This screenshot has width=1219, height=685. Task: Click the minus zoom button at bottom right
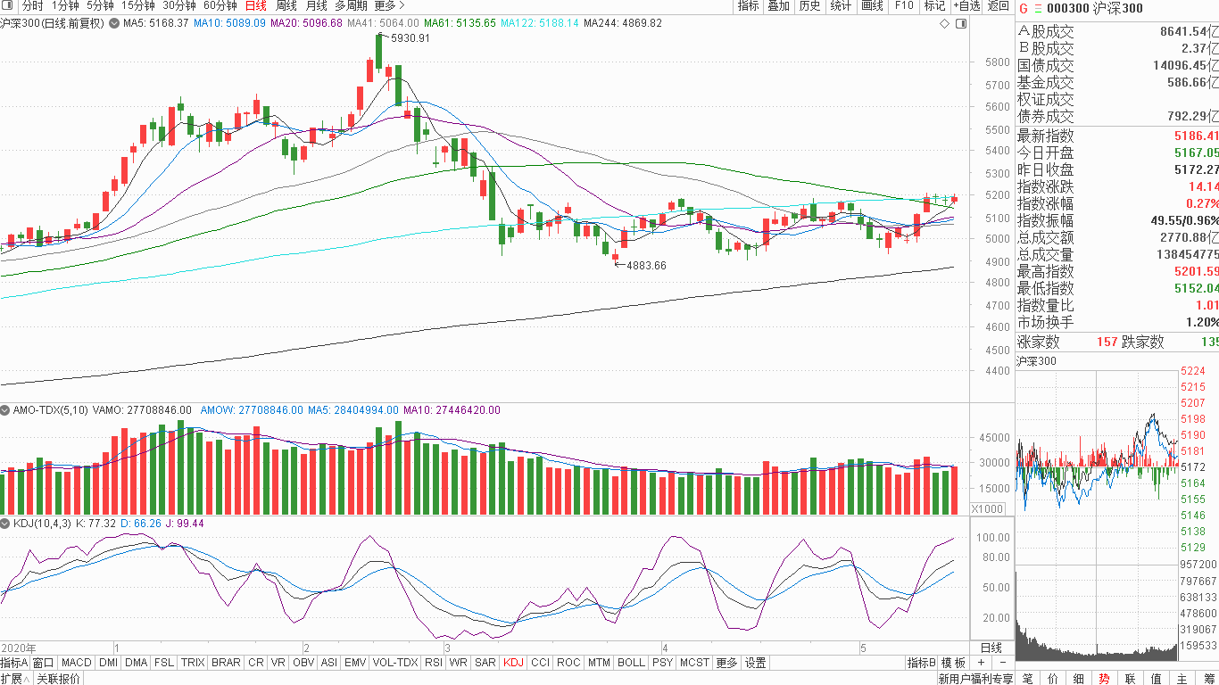click(1002, 663)
